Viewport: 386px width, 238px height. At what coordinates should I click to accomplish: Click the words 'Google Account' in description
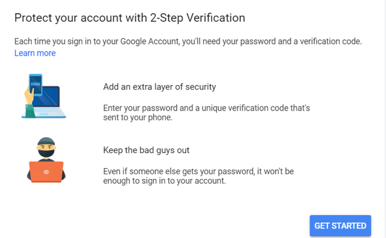(x=150, y=41)
